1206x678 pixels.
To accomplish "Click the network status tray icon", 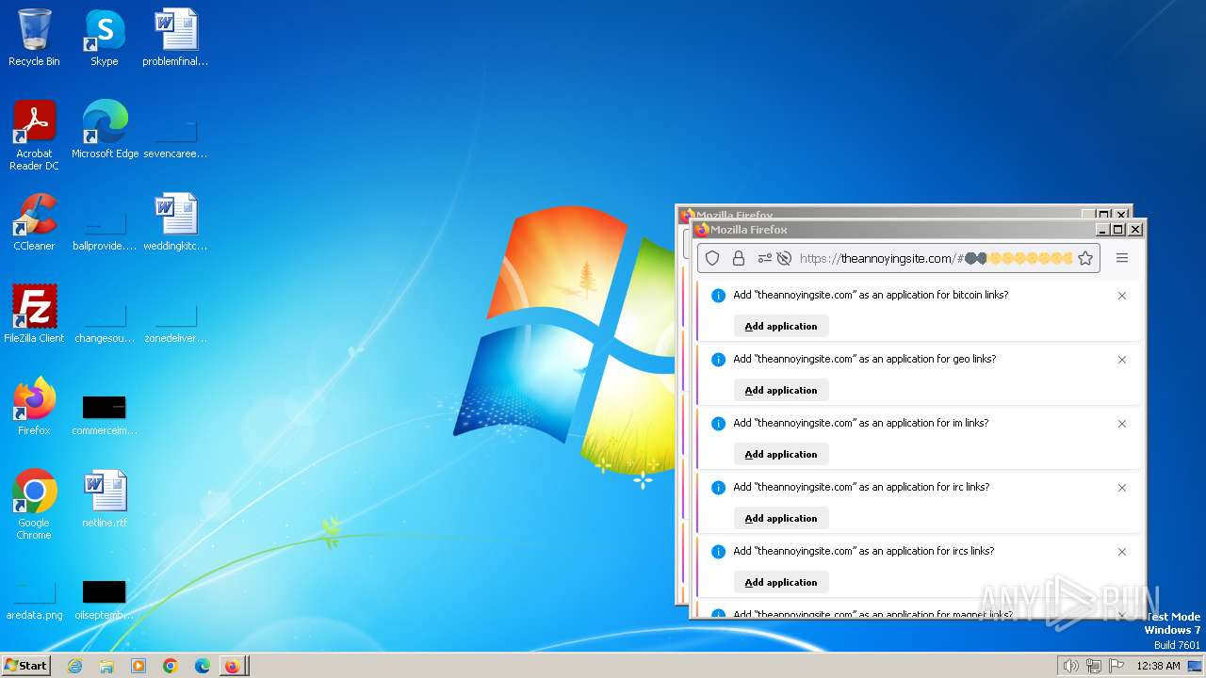I will (x=1094, y=666).
